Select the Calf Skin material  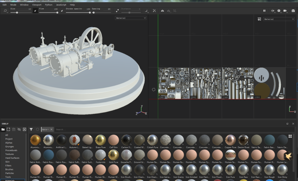pos(113,142)
